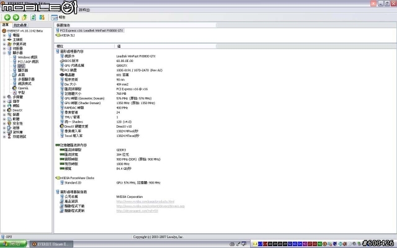397x248 pixels.
Task: Click the DirectX icon in the left tree
Action: pos(9,110)
